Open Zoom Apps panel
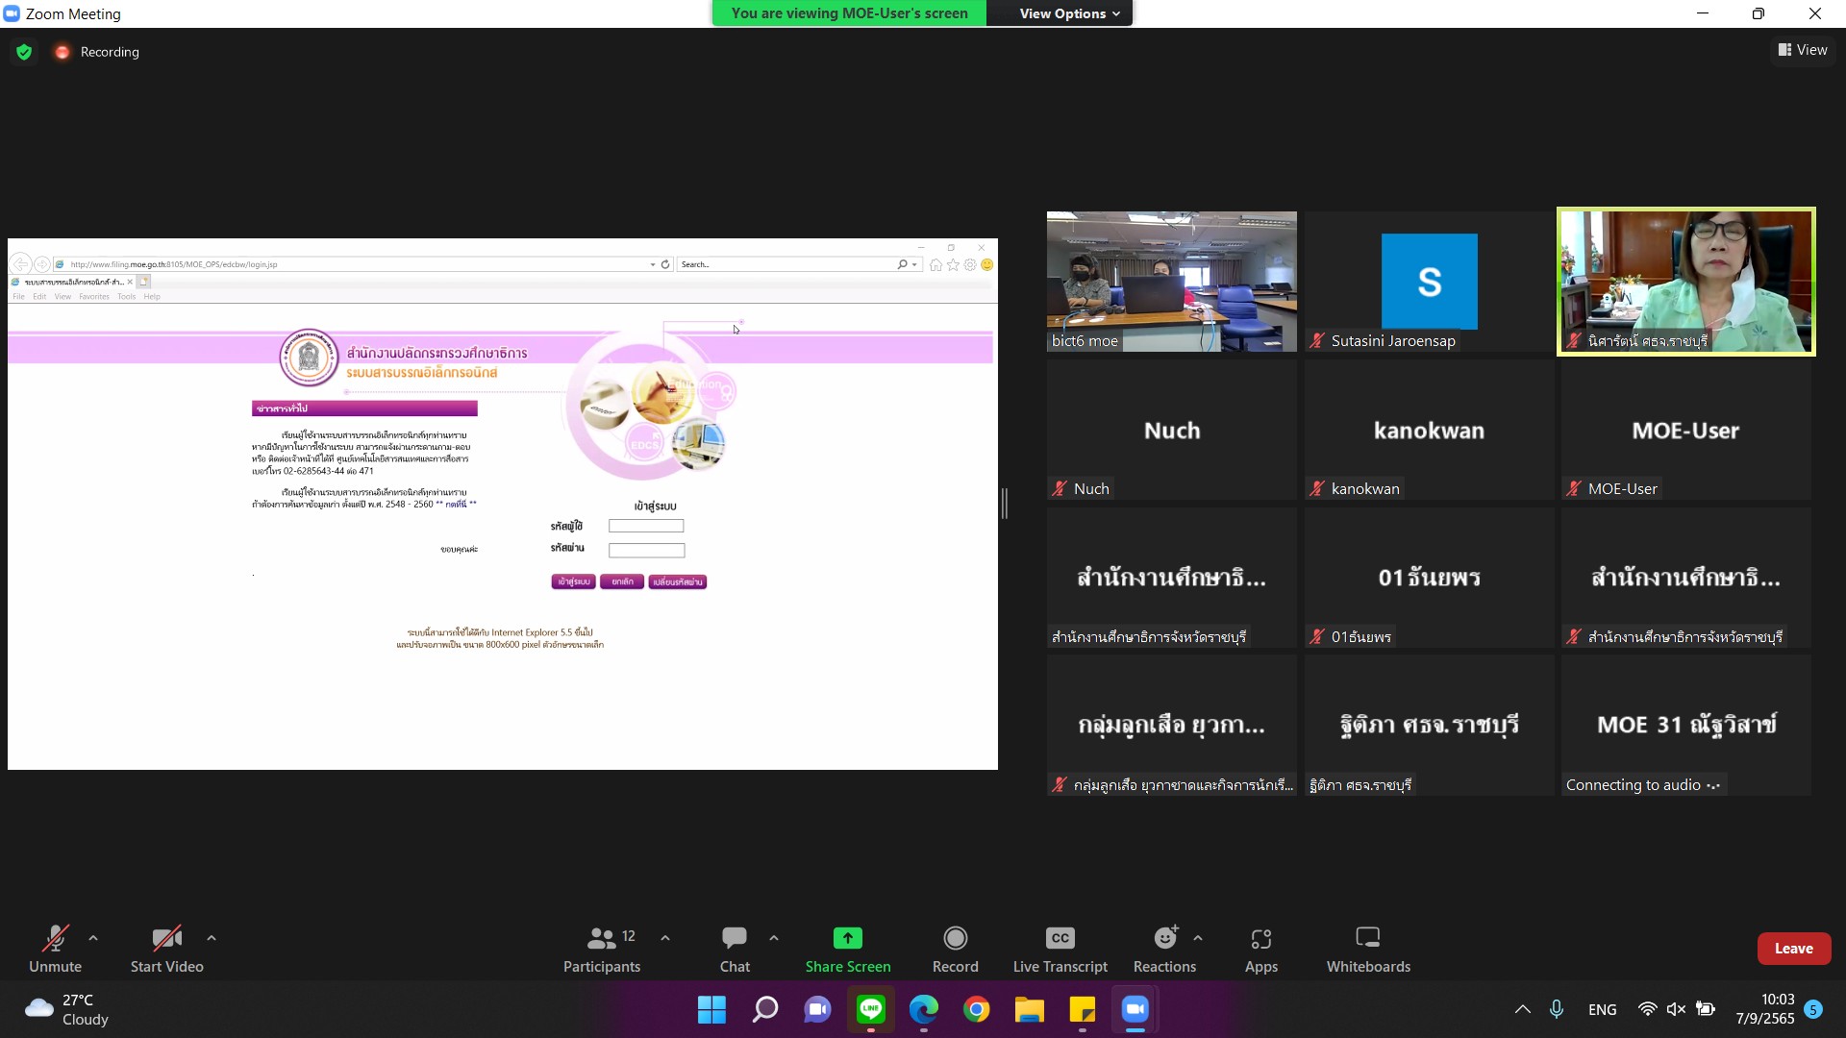 [x=1261, y=949]
